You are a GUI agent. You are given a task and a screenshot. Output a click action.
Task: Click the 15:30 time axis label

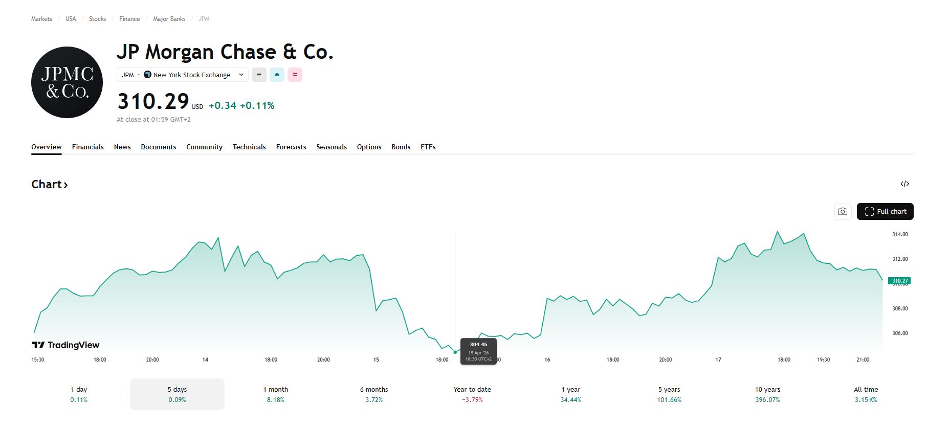pos(38,360)
